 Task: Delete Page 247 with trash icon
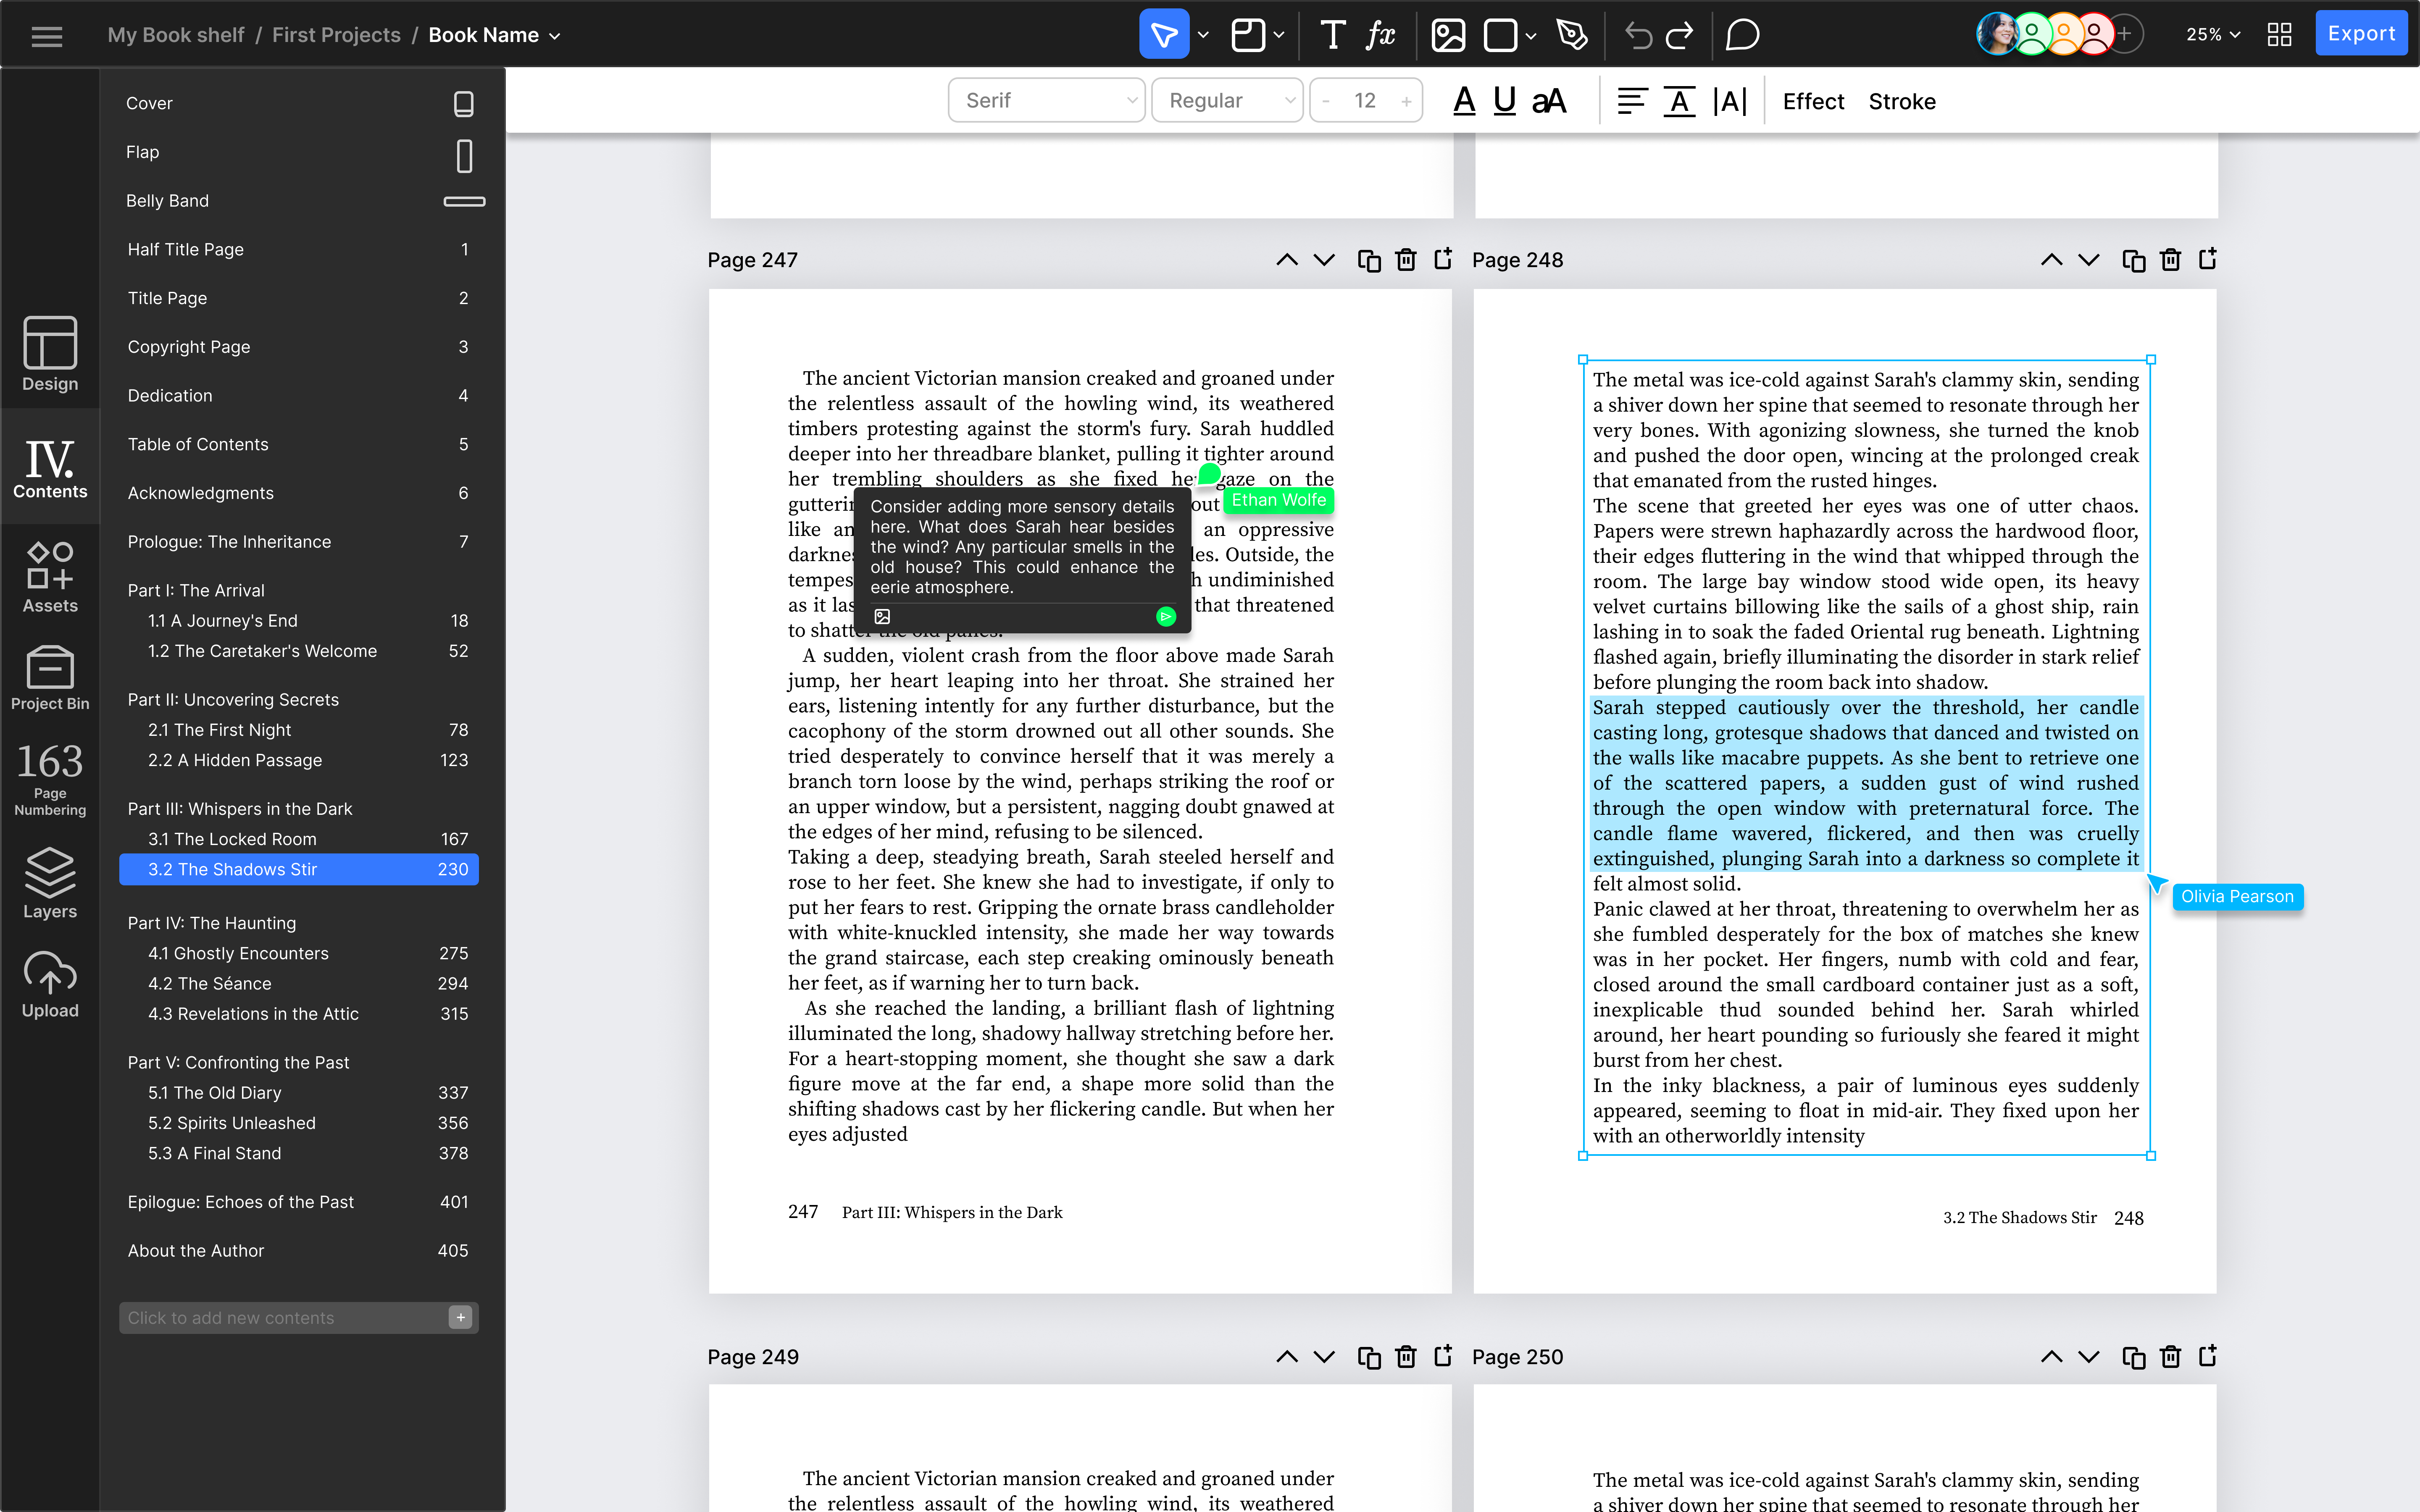click(x=1406, y=260)
